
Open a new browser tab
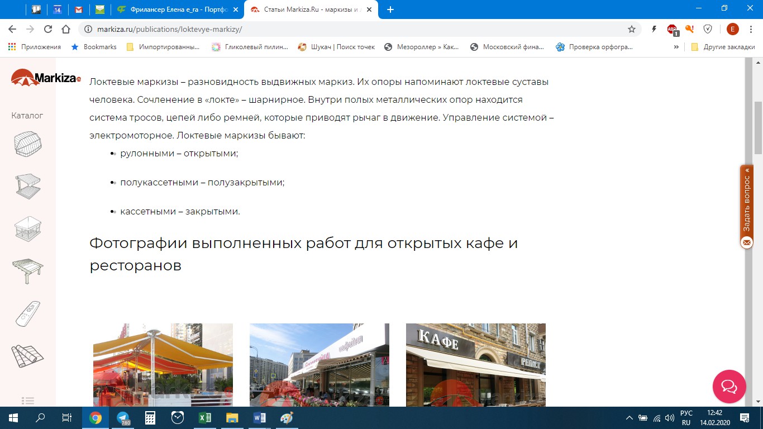click(x=390, y=9)
